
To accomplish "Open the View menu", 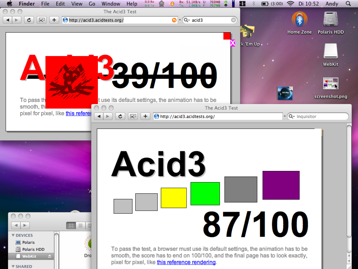I will click(x=77, y=4).
